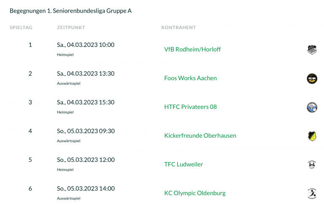Click the VfB Rodheim/Horloff club logo

pyautogui.click(x=312, y=50)
